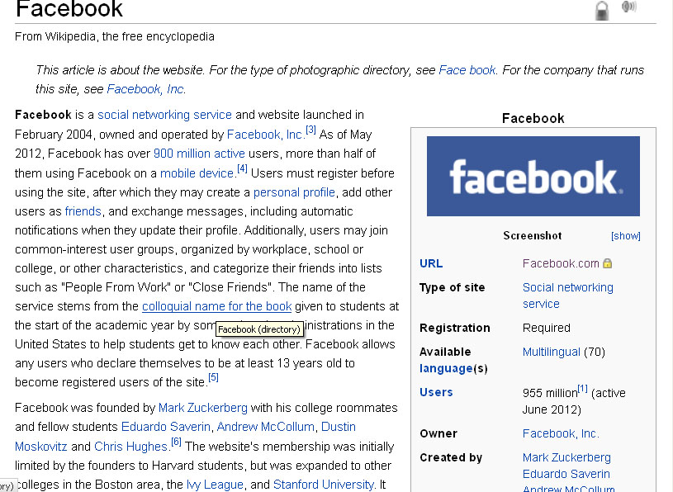
Task: Open the Face book disambiguation link
Action: (467, 70)
